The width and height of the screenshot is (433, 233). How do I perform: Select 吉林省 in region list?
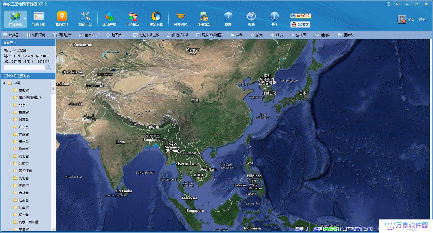[24, 193]
